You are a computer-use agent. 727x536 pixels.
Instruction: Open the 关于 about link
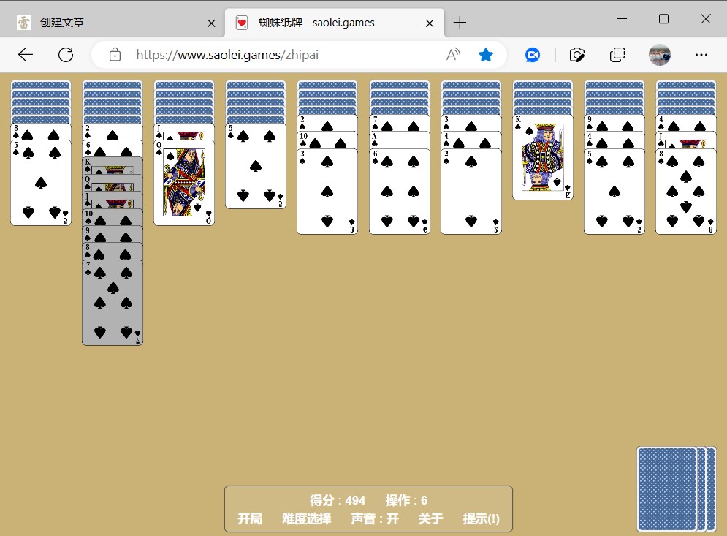pos(431,518)
